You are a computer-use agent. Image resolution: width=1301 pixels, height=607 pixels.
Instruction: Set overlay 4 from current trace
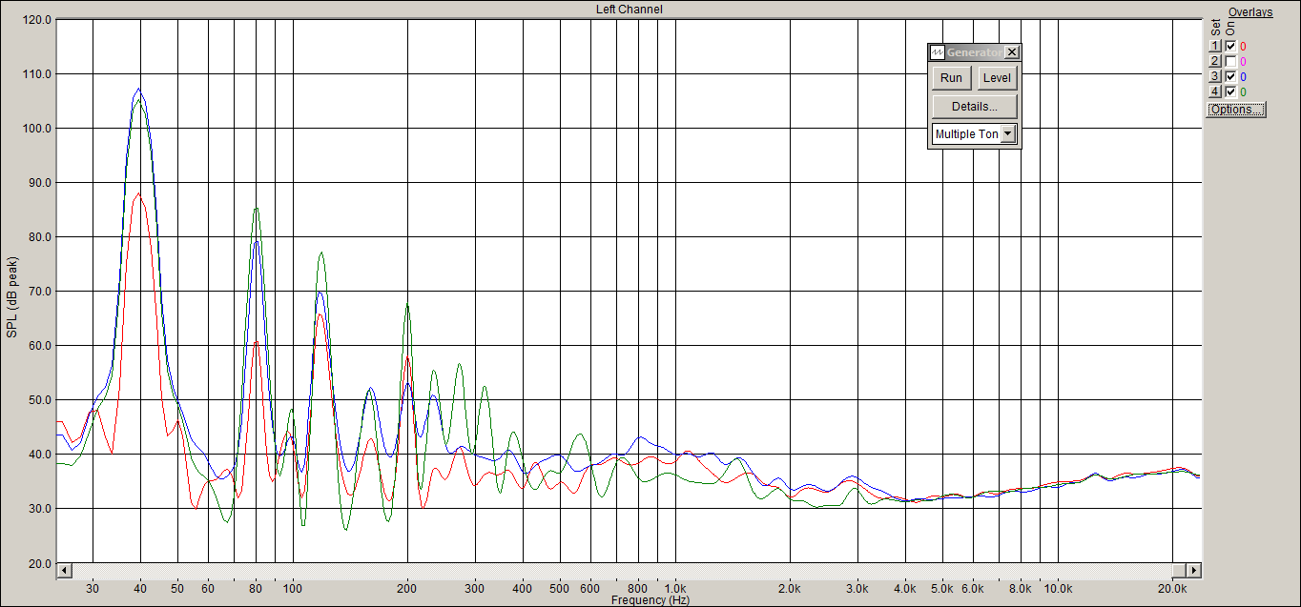click(x=1215, y=91)
